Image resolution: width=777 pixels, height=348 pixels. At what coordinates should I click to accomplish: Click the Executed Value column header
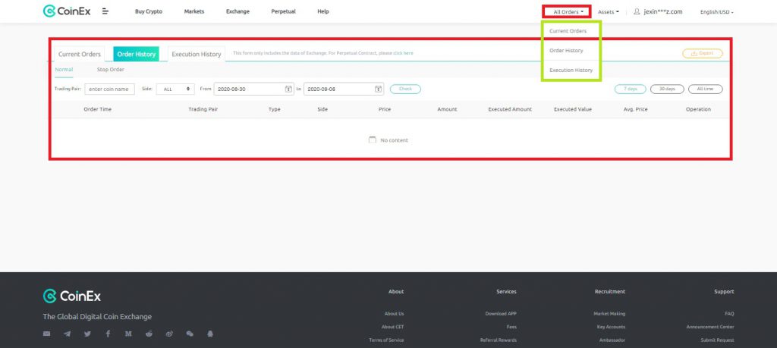[573, 109]
